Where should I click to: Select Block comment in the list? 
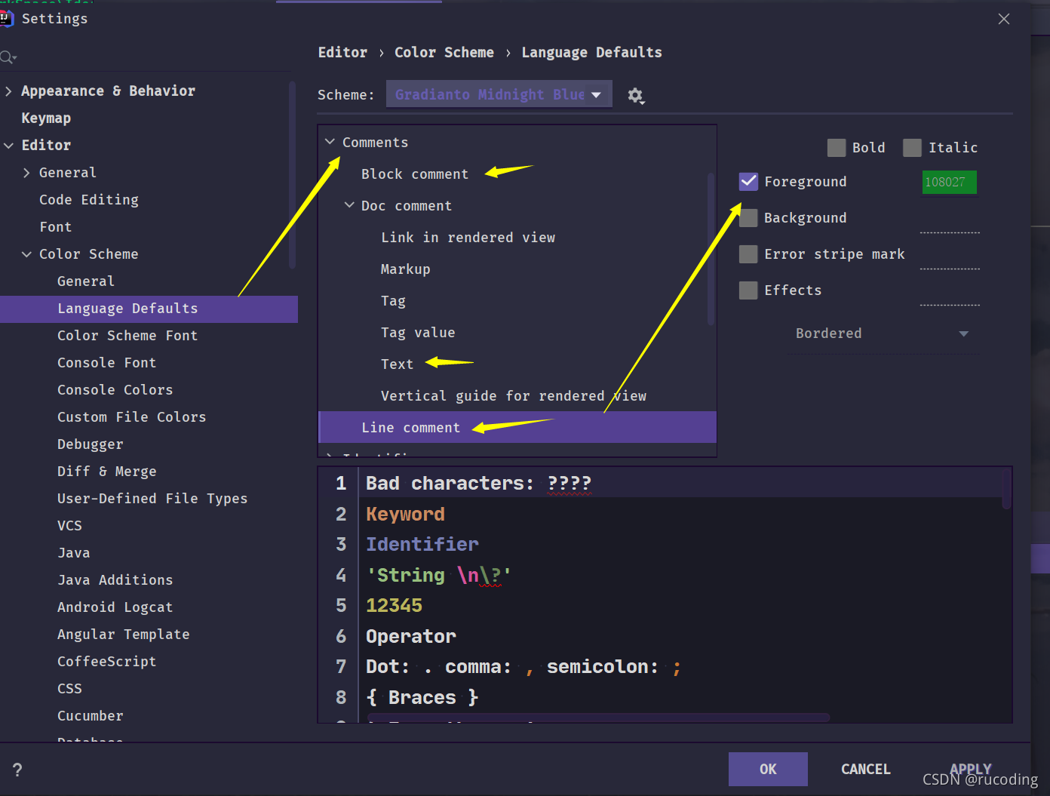tap(415, 174)
